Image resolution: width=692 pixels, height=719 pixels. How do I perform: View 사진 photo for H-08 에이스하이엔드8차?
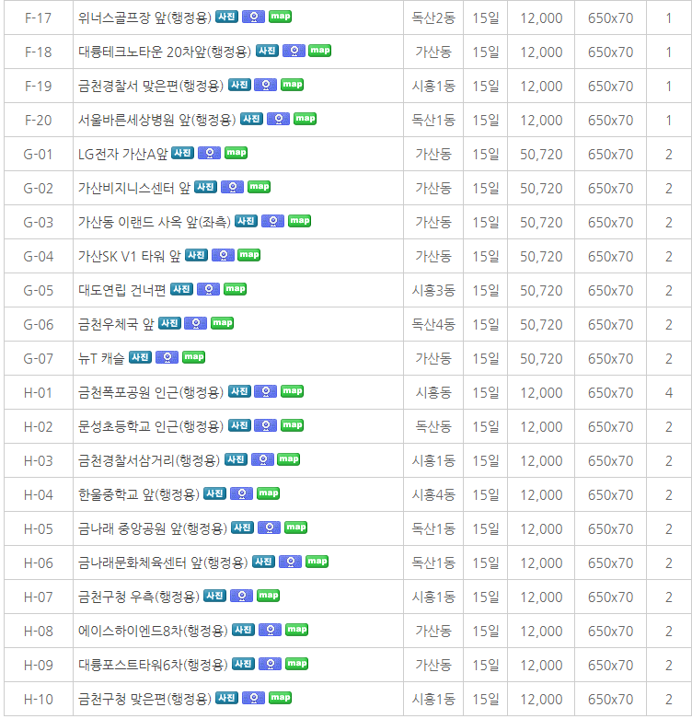243,630
